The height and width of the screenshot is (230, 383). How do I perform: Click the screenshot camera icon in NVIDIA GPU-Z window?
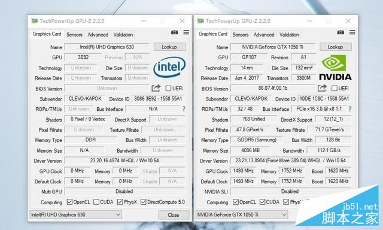click(341, 32)
